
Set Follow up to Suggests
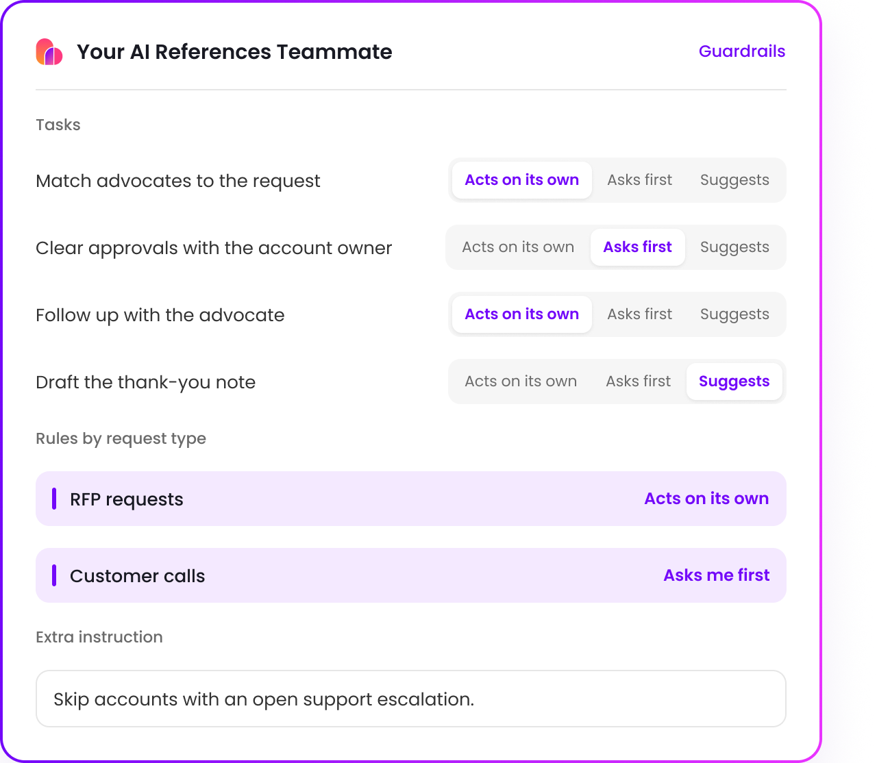coord(734,314)
